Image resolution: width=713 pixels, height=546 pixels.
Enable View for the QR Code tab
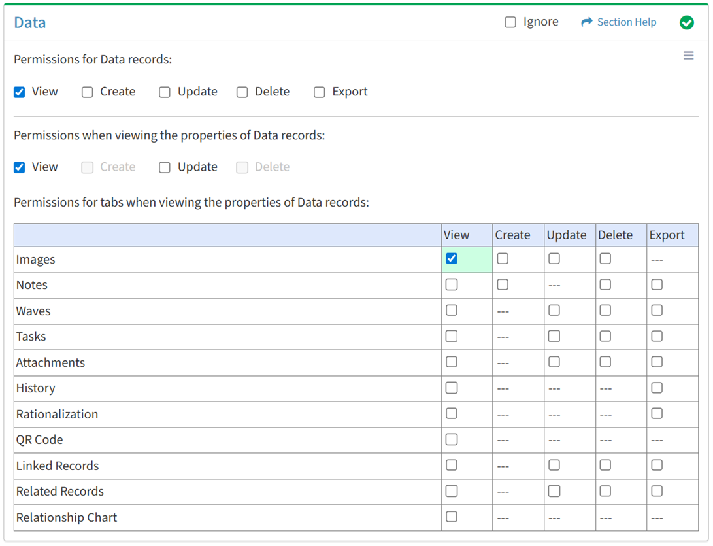[x=452, y=439]
